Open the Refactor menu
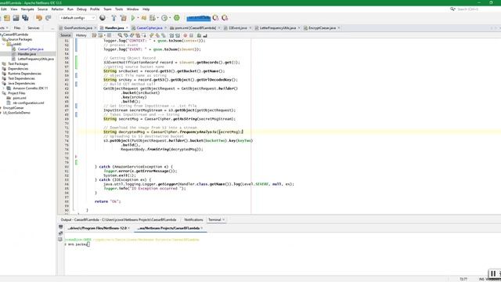This screenshot has height=282, width=501. tap(57, 9)
